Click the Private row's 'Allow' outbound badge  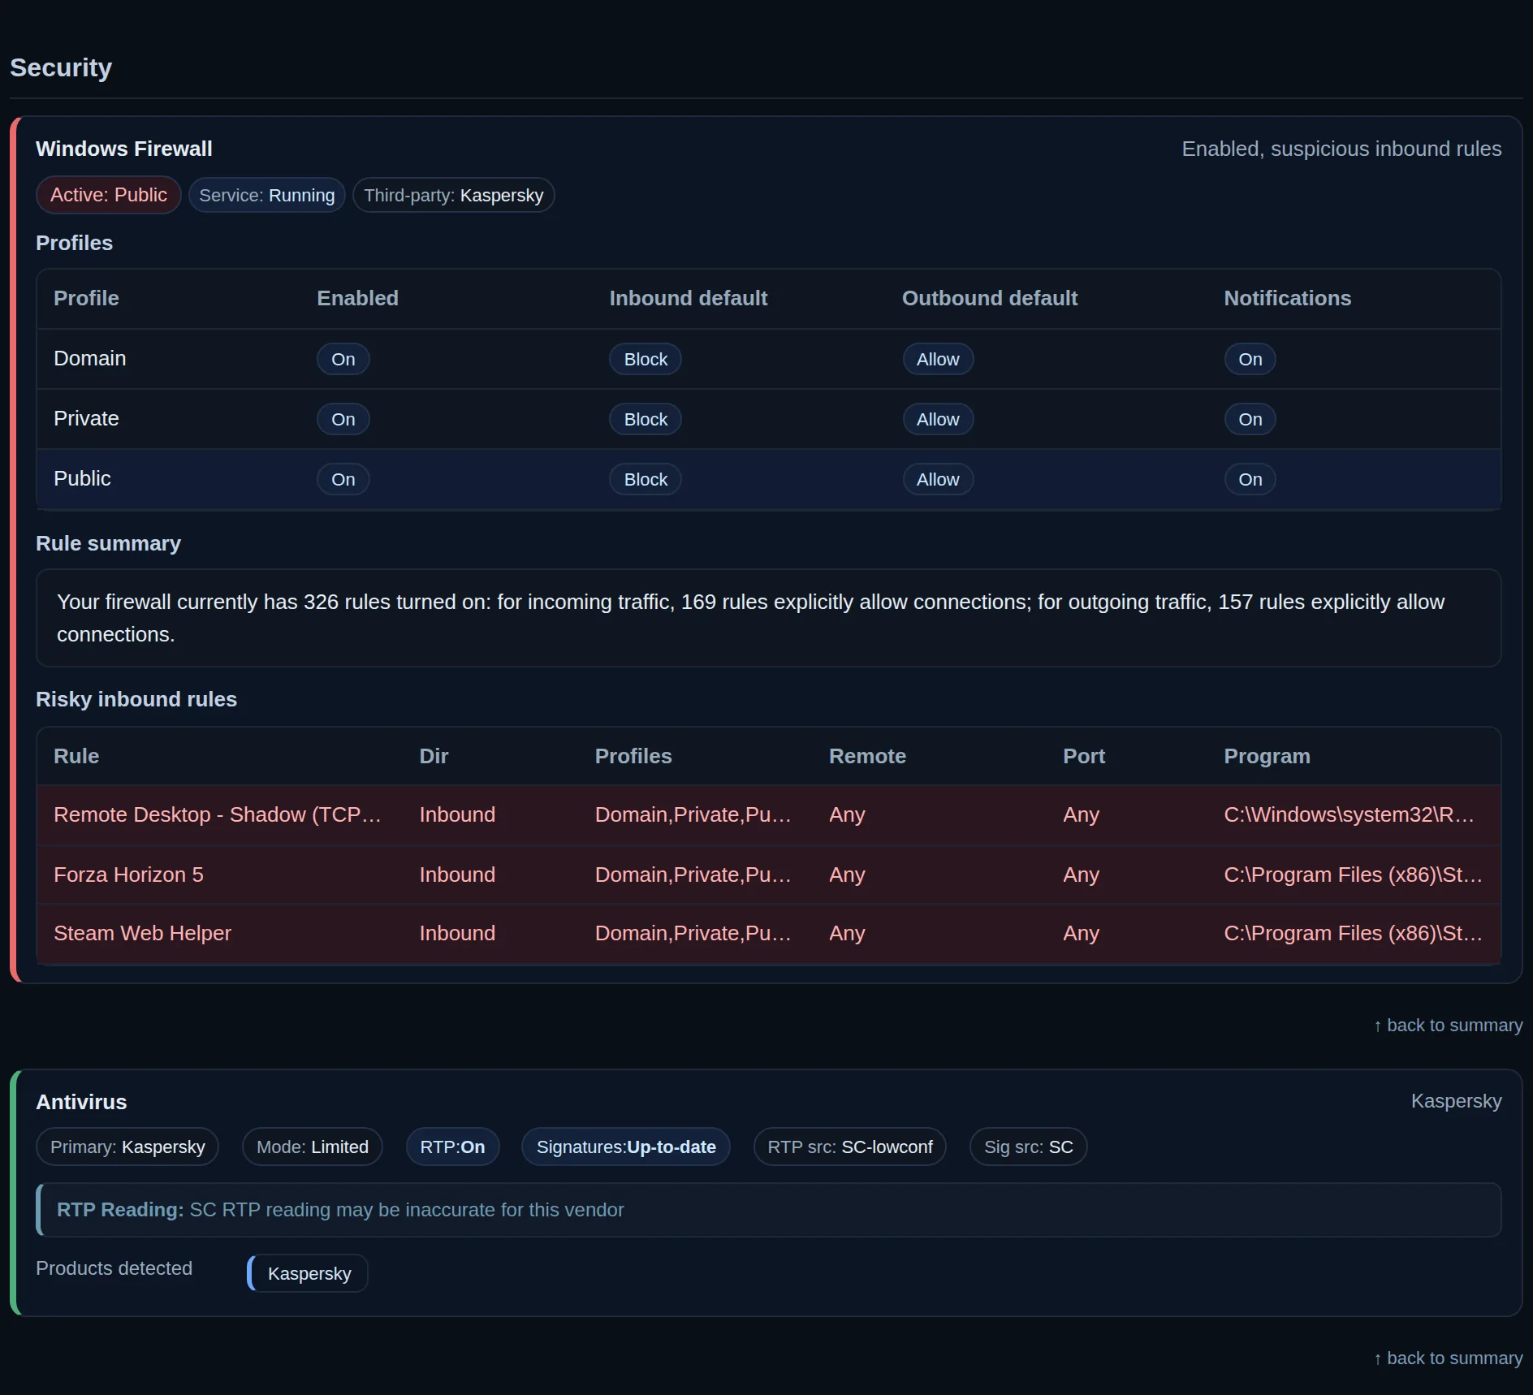tap(938, 419)
